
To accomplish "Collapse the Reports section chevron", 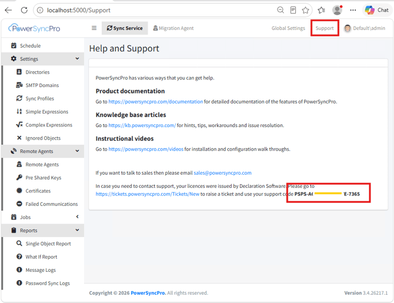I will pos(77,230).
